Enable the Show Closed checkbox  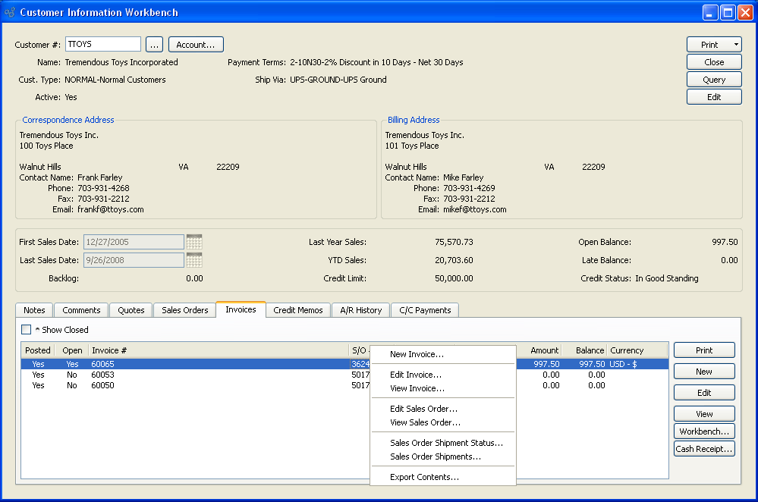(x=27, y=330)
